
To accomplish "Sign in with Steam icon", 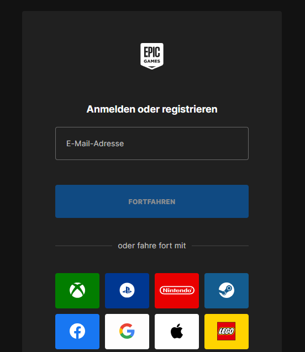I will (x=227, y=291).
